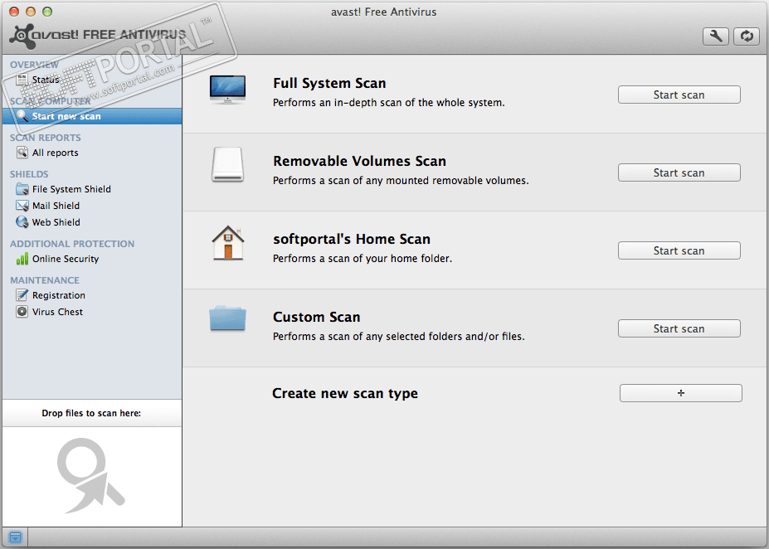Click the Removable Volumes Scan heading

(x=359, y=161)
